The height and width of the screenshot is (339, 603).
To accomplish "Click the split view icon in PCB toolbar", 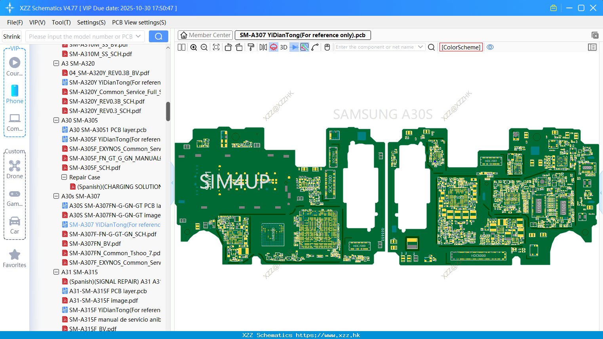I will tap(182, 47).
